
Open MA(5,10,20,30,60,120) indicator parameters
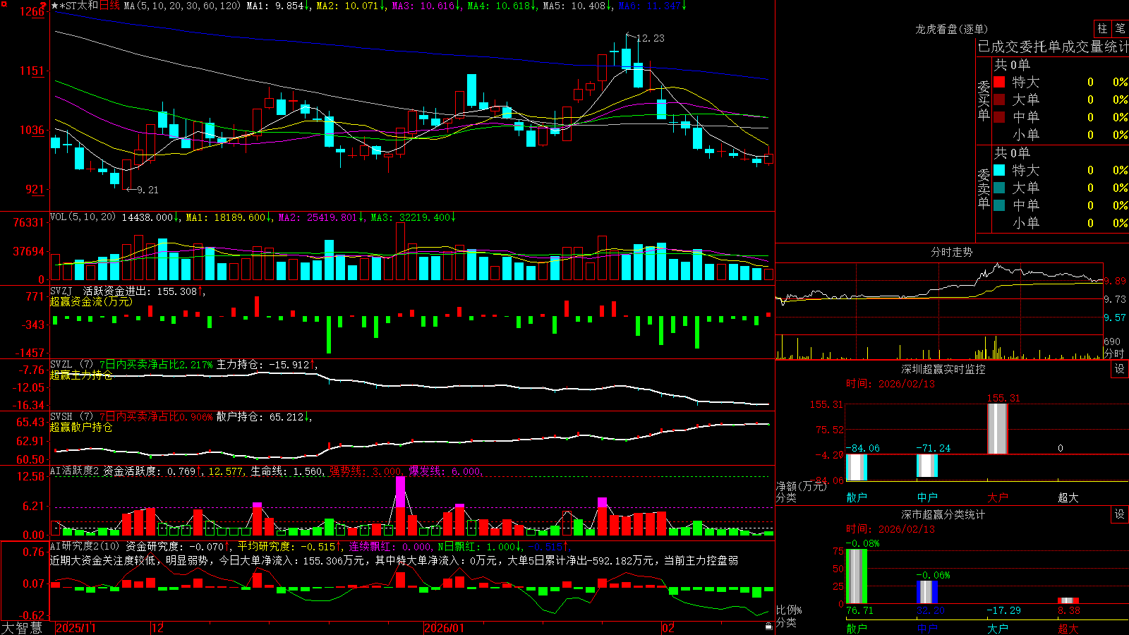tap(182, 6)
